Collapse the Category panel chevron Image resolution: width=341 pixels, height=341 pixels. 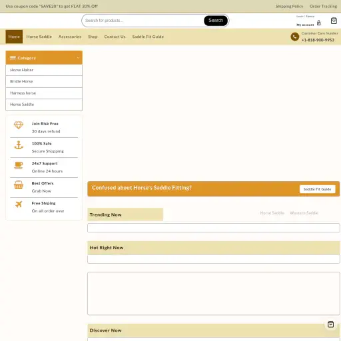coord(78,58)
